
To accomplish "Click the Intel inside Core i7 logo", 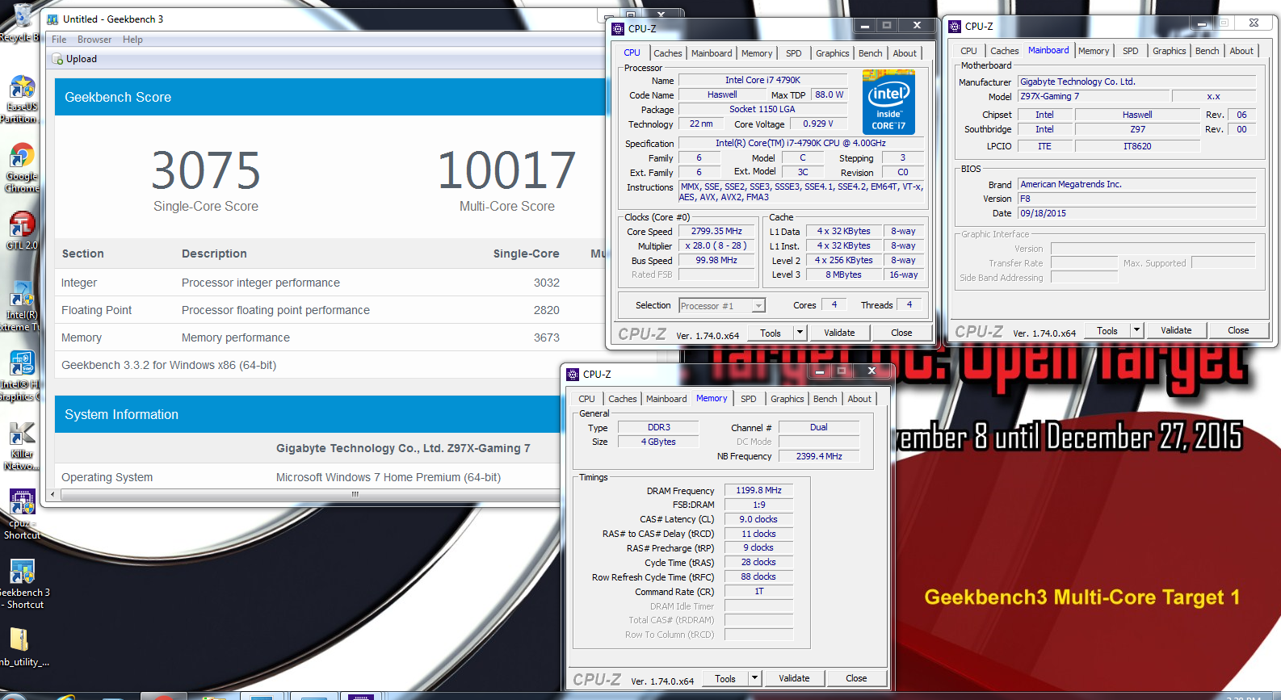I will pos(888,101).
